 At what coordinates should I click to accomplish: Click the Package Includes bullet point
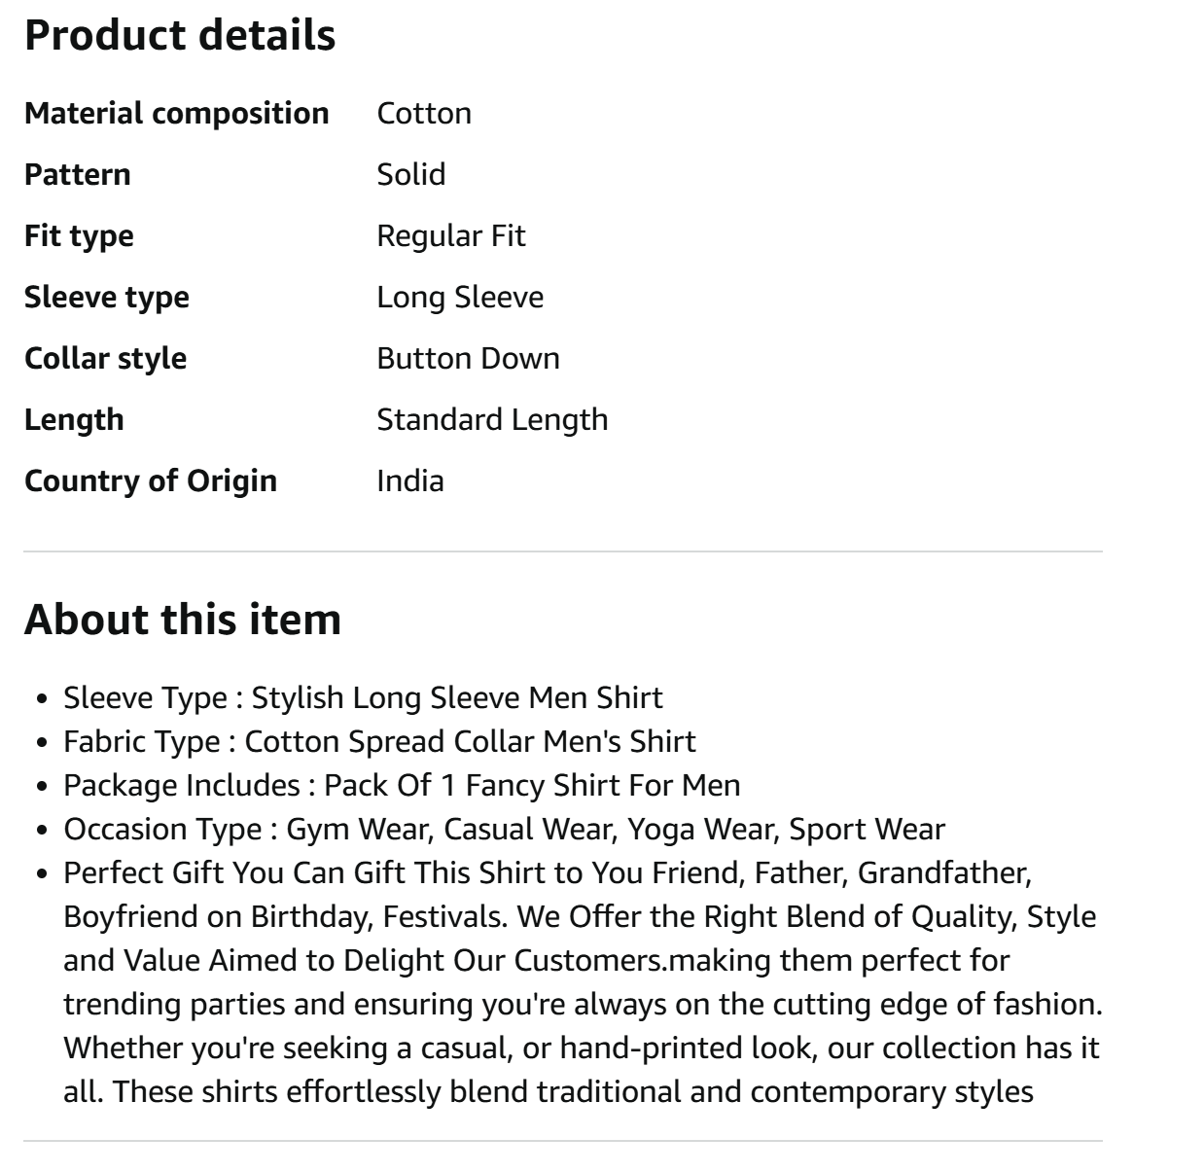[x=402, y=785]
